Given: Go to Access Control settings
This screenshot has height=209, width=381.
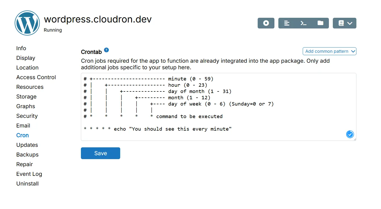Looking at the screenshot, I should [x=36, y=77].
